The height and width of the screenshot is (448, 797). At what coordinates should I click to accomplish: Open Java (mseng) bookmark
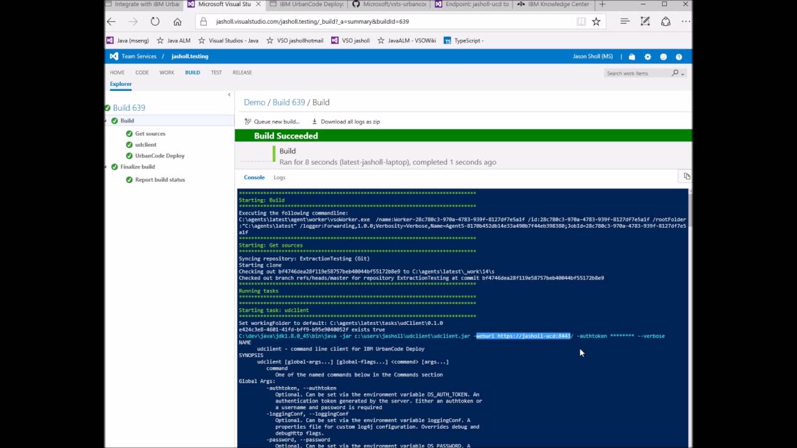pos(128,40)
